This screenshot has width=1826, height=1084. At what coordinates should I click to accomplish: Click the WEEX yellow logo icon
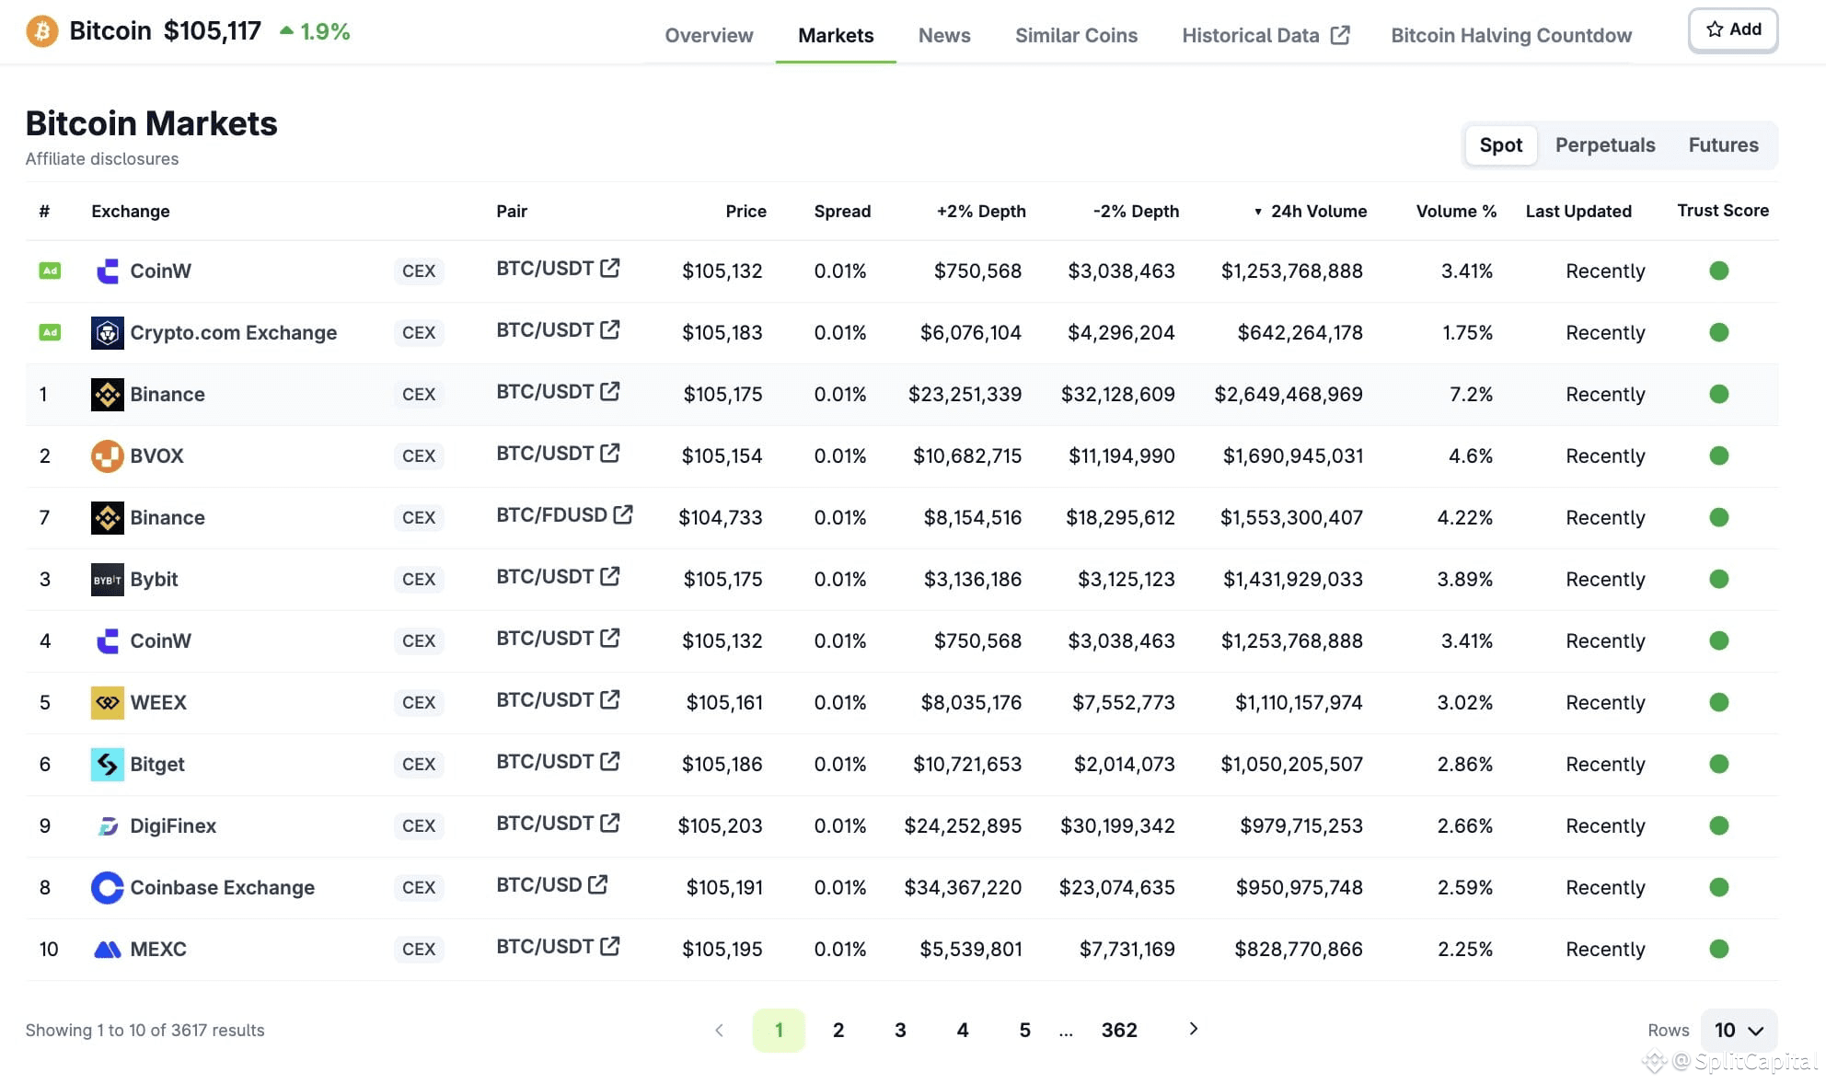(108, 702)
